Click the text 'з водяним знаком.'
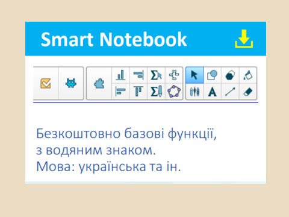 click(x=96, y=150)
